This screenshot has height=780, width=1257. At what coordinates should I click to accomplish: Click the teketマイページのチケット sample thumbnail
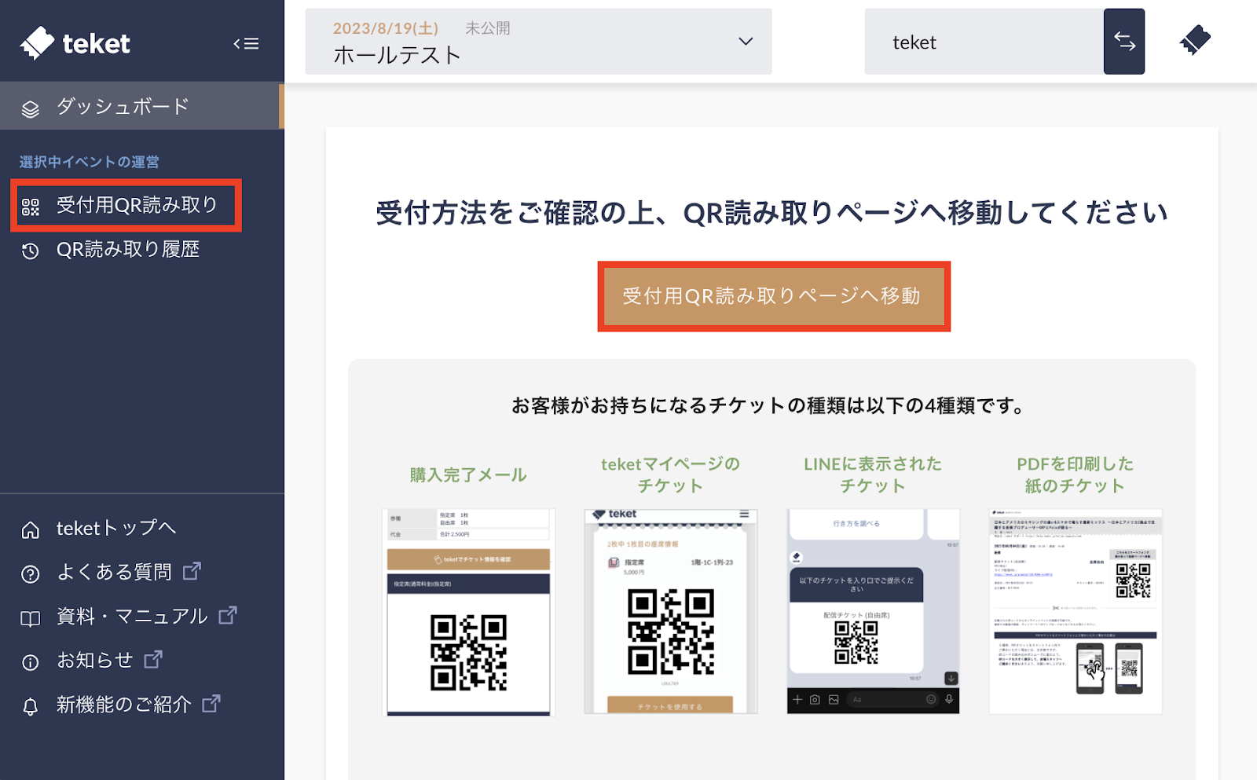[671, 612]
